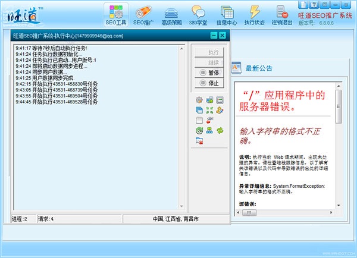
Task: Click the announcement scroll up arrow
Action: click(339, 86)
